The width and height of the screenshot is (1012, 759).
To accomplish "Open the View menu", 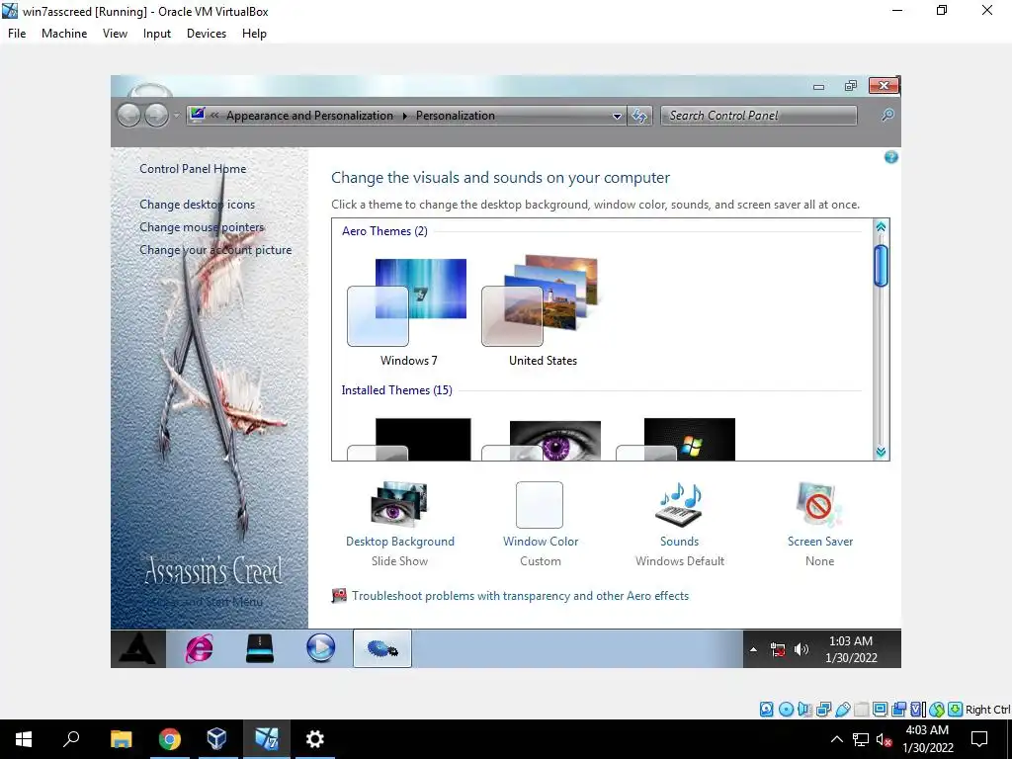I will click(115, 34).
